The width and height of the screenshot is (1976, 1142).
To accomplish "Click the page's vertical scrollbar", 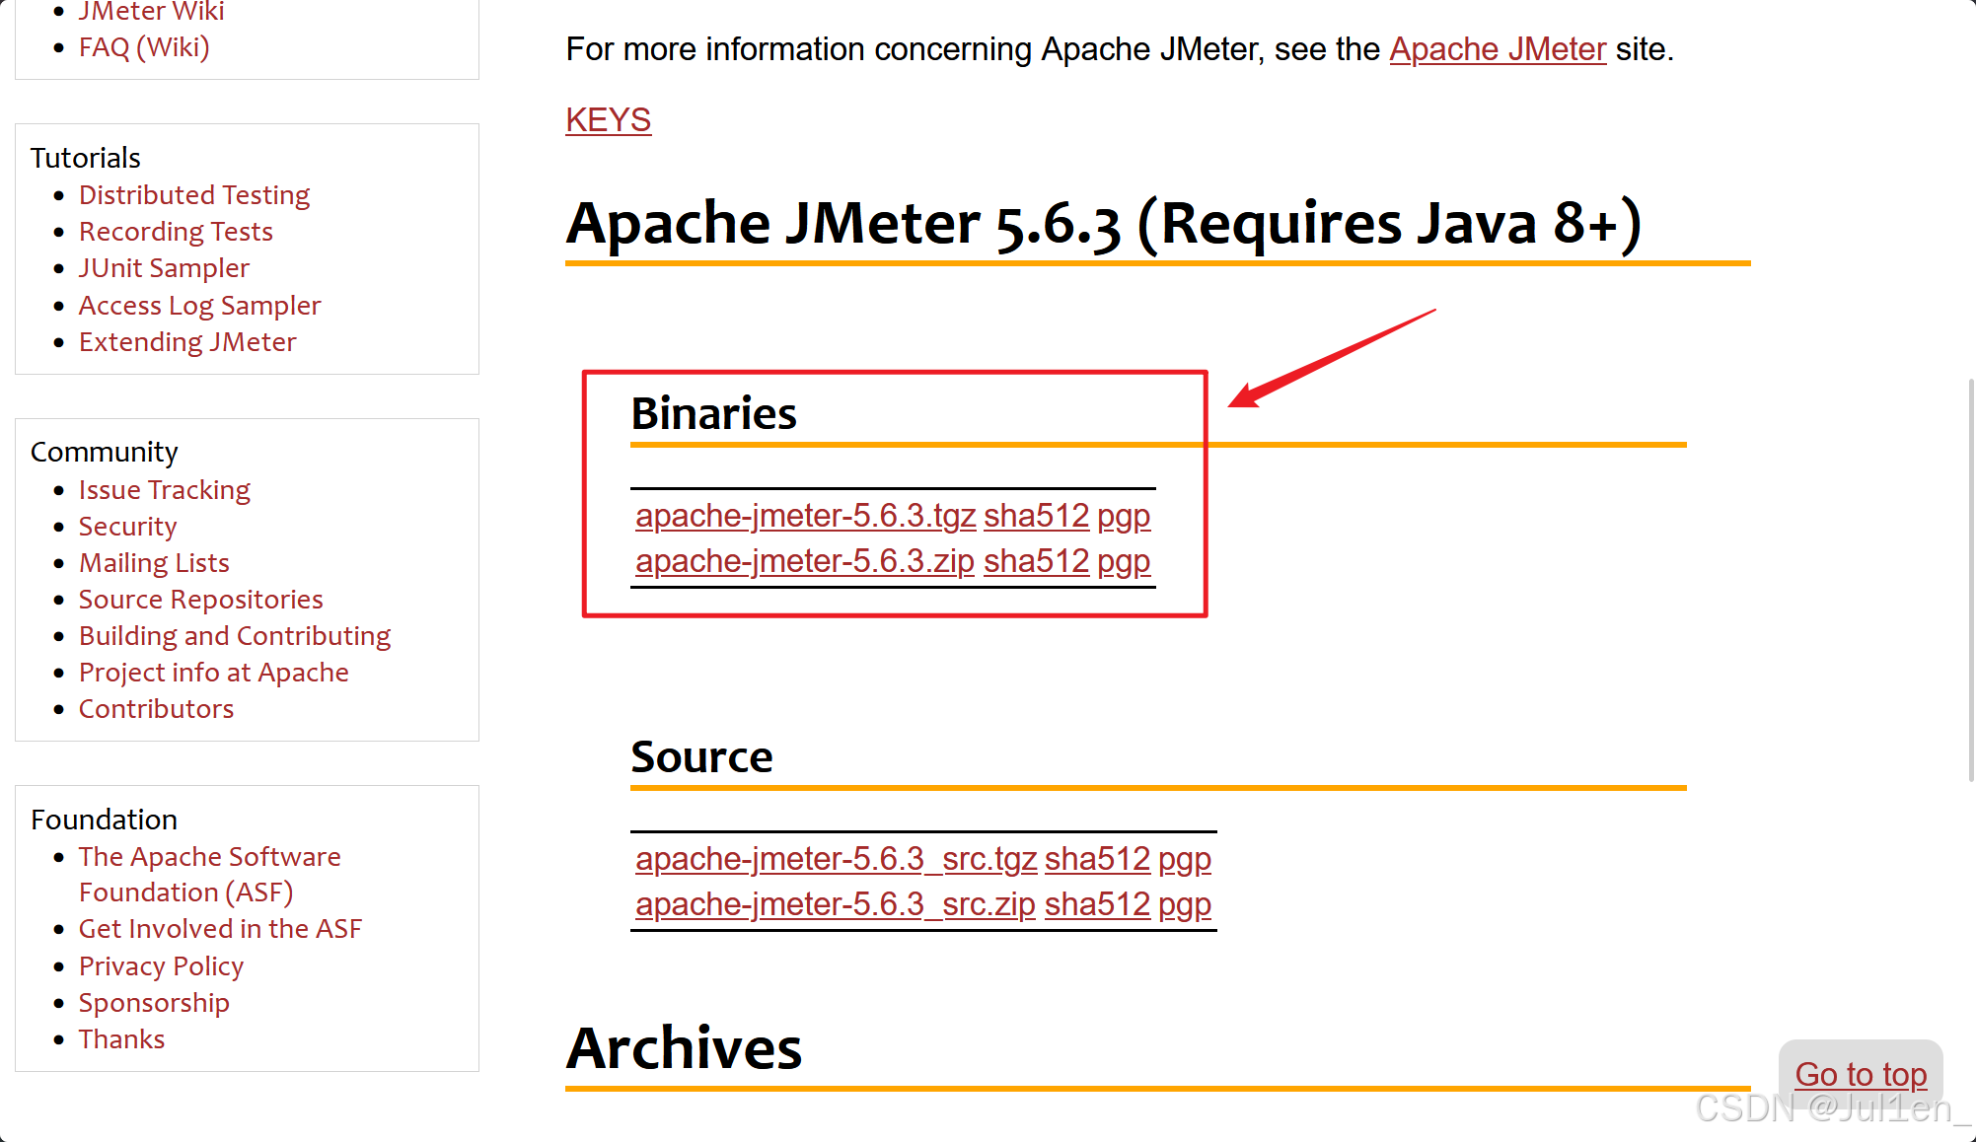I will coord(1970,578).
